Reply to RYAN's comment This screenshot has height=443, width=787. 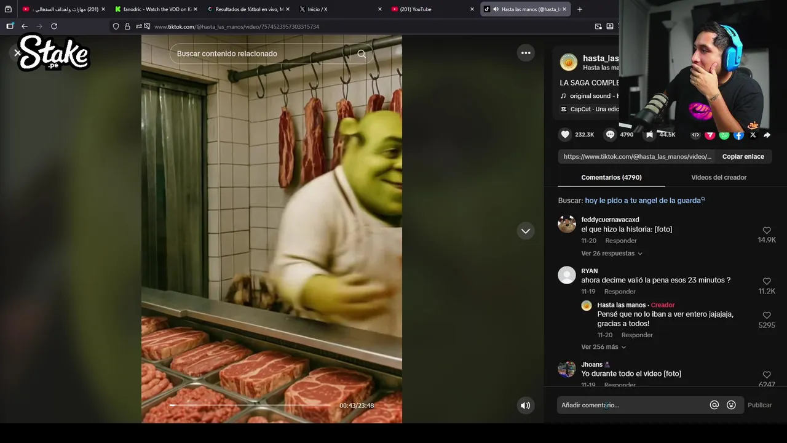coord(620,292)
